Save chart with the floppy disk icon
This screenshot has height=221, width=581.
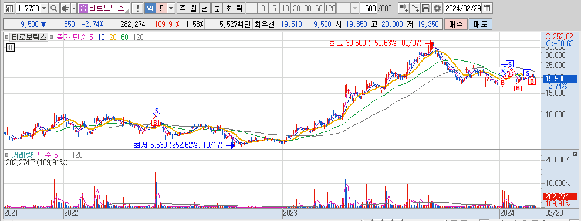point(426,8)
